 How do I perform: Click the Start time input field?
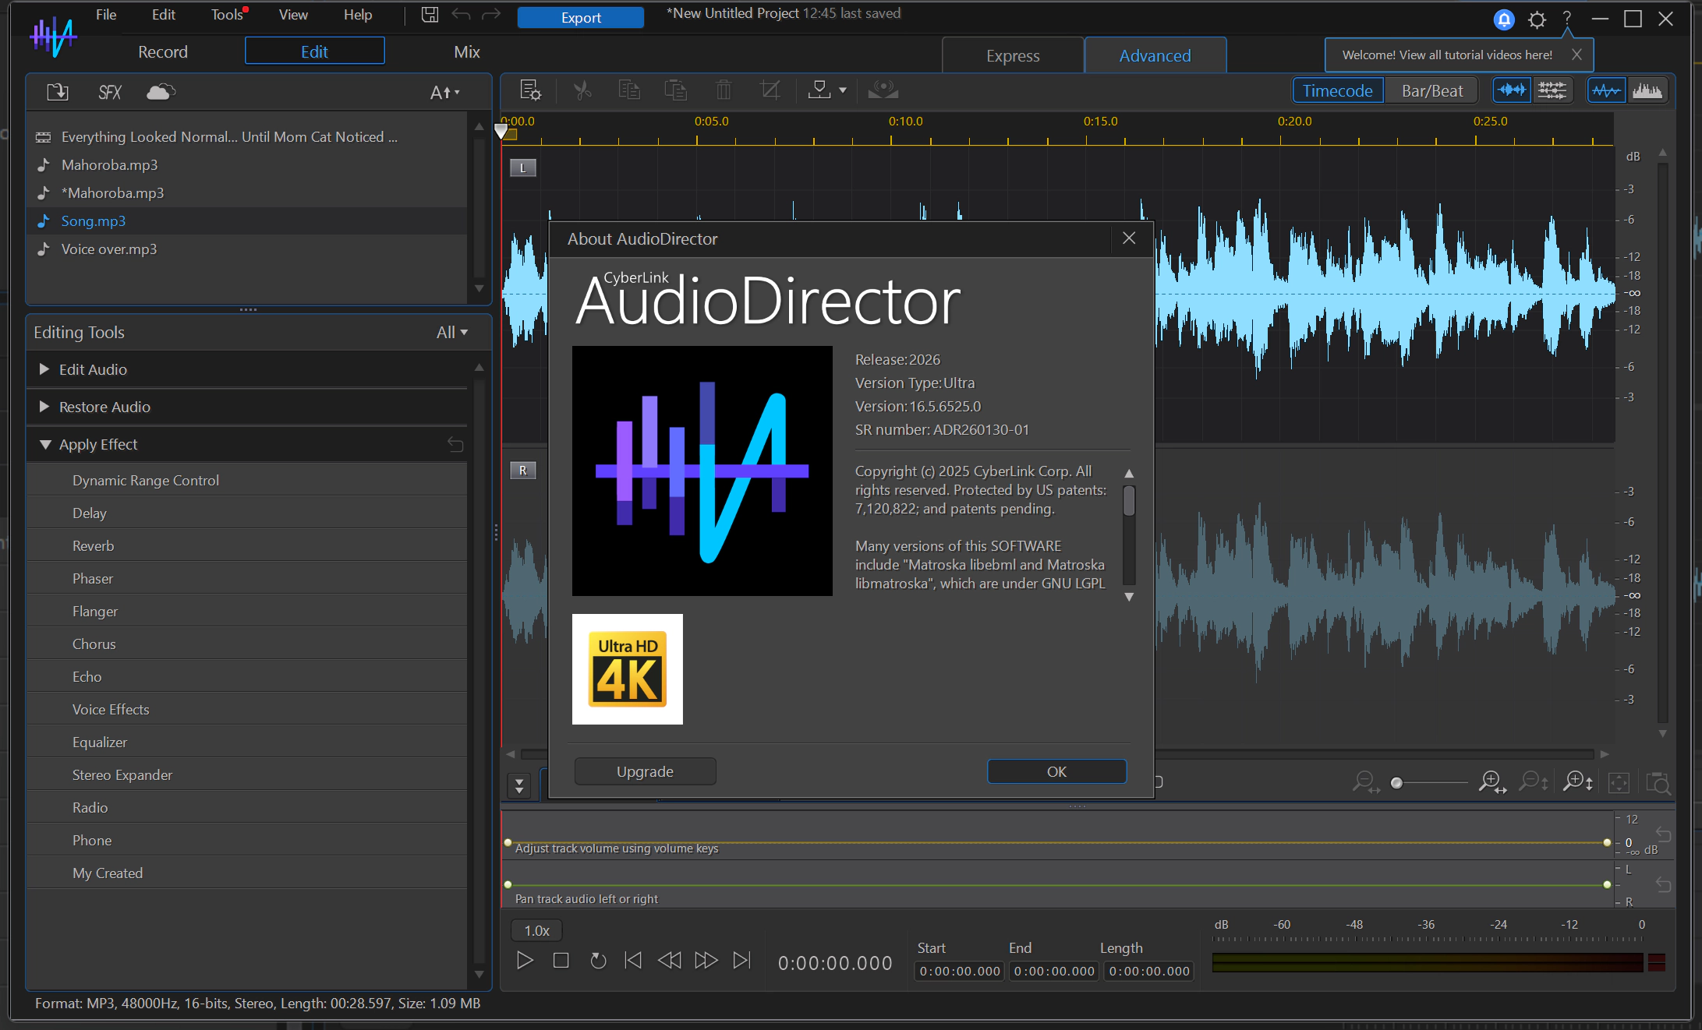[960, 971]
